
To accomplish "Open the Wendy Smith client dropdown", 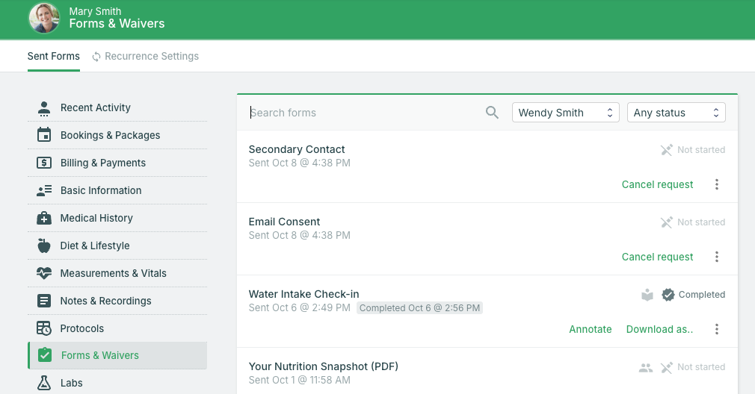I will tap(565, 113).
